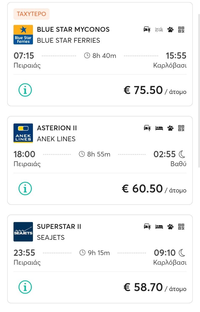Click ANEK Lines logo
Viewport: 200px width, 312px height.
click(23, 133)
